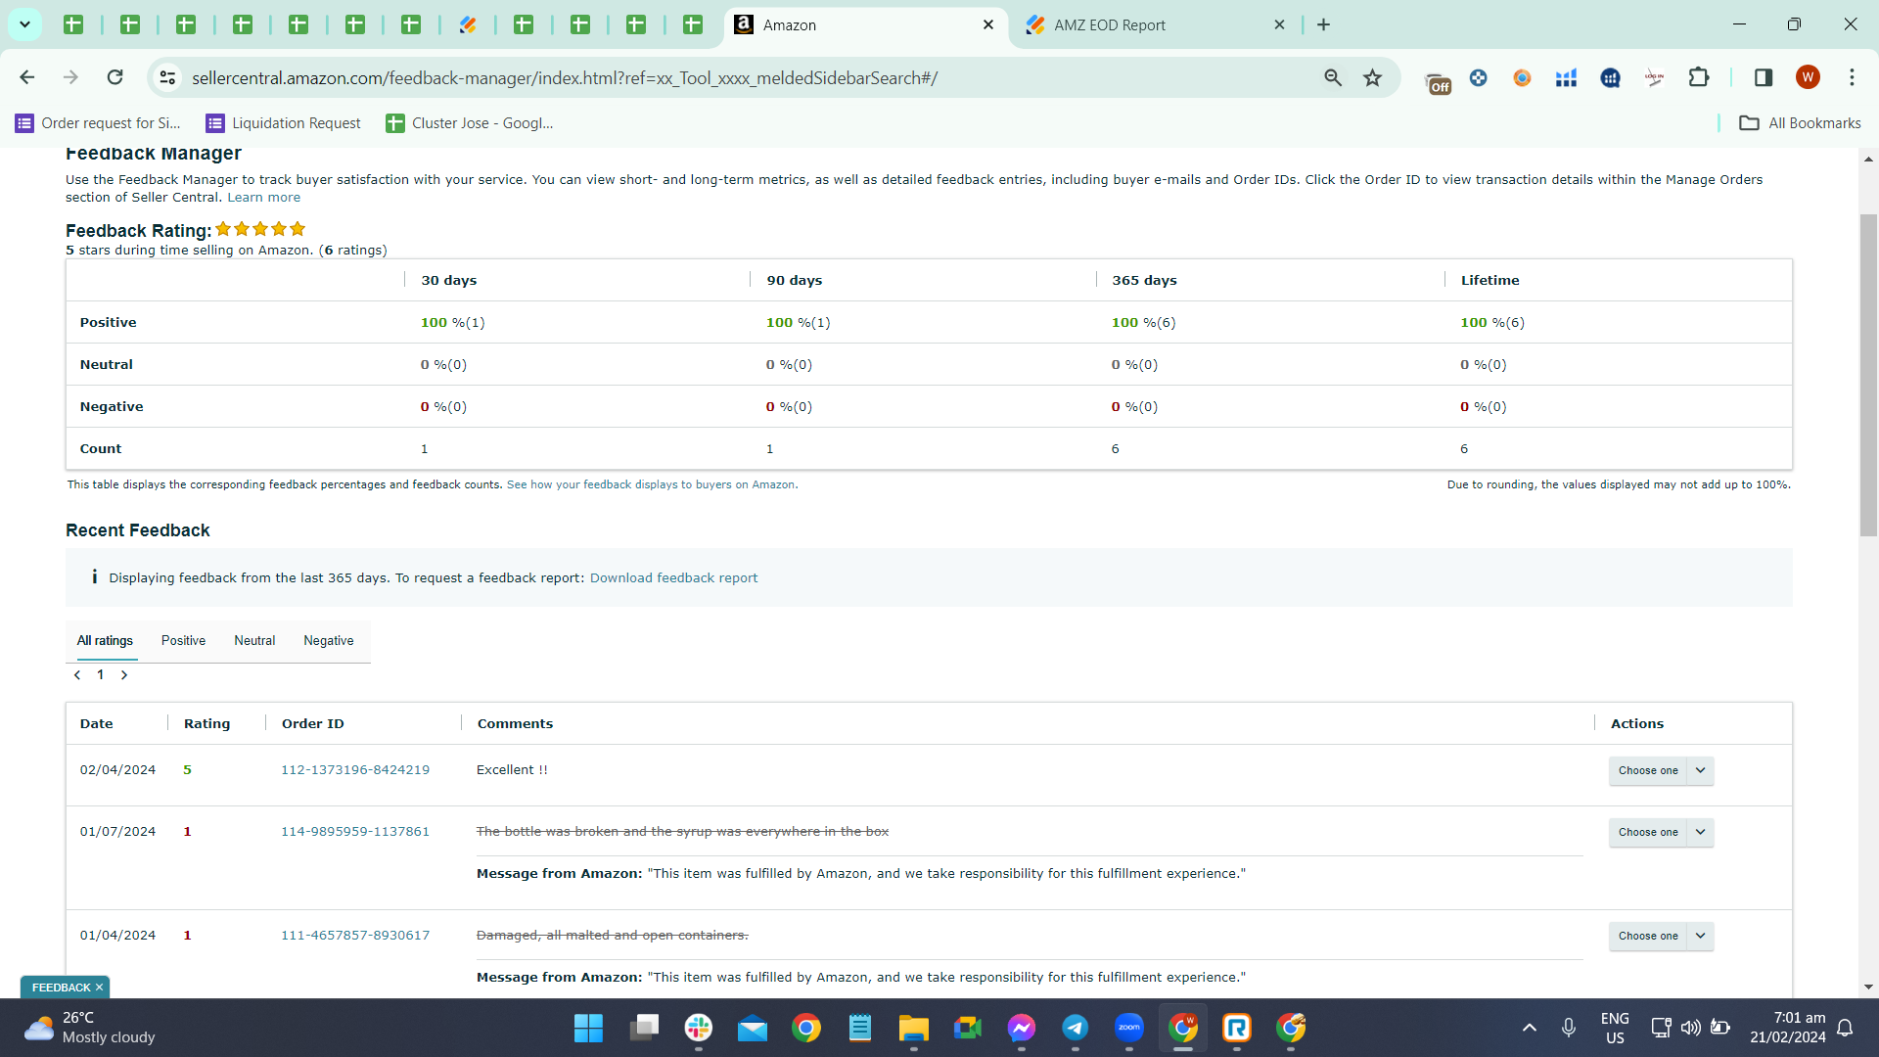Open Choose one dropdown for 02/04/2024 feedback
The height and width of the screenshot is (1057, 1879).
pyautogui.click(x=1661, y=770)
